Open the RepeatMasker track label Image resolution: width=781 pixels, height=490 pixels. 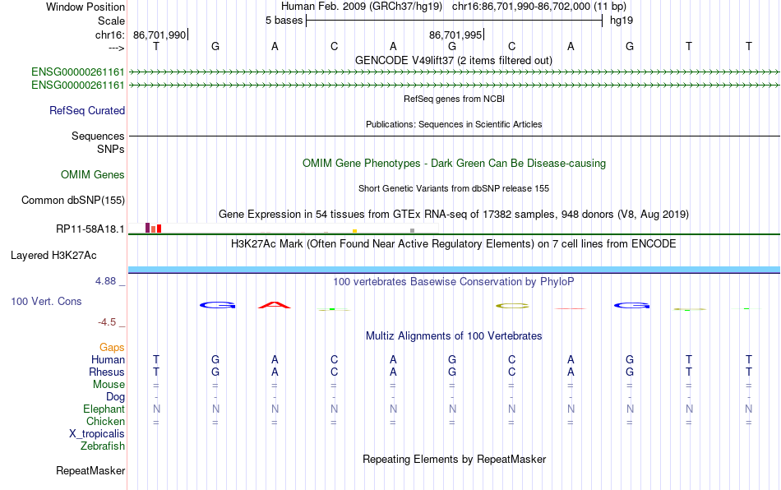coord(90,470)
